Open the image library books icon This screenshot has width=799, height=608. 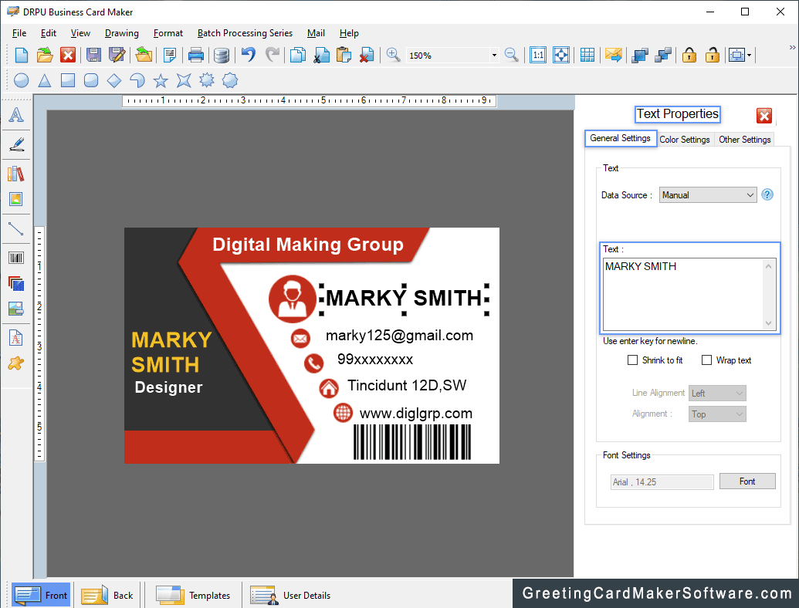16,174
